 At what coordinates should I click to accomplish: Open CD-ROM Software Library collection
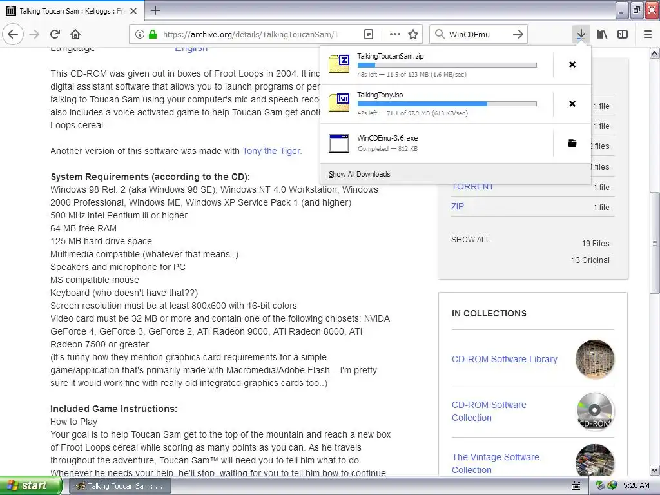tap(504, 359)
